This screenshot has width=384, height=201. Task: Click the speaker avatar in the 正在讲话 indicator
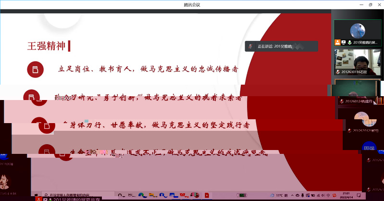(250, 46)
